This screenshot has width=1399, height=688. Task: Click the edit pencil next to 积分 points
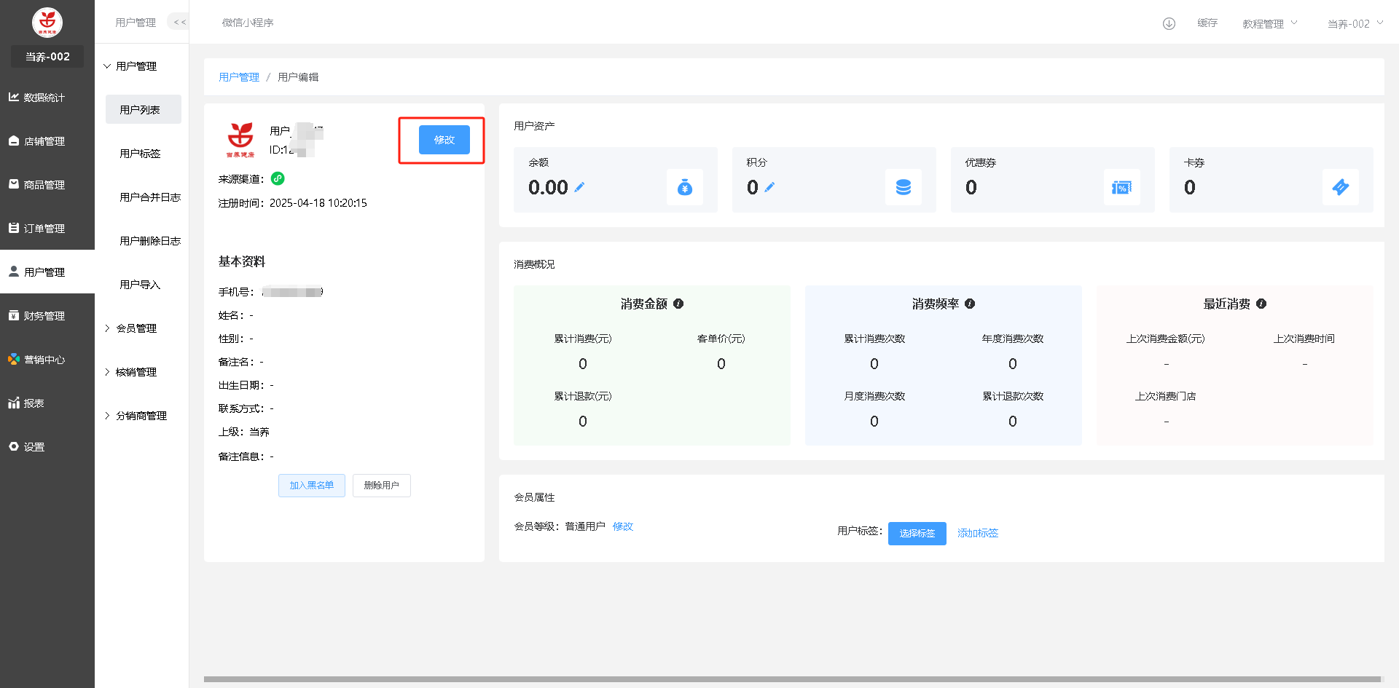click(769, 187)
